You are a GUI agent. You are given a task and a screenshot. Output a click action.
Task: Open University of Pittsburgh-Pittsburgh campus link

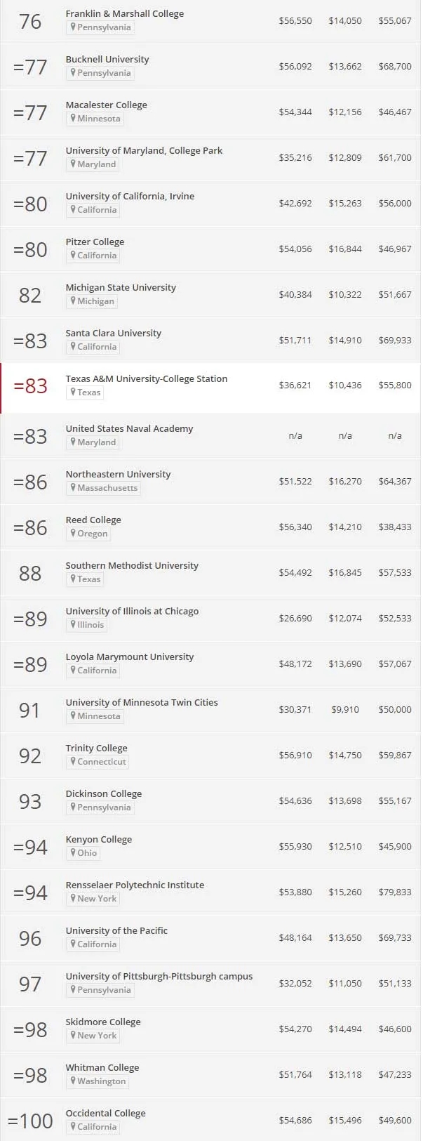point(159,977)
